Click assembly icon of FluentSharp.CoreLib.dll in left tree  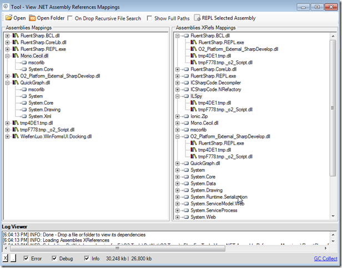pos(16,42)
